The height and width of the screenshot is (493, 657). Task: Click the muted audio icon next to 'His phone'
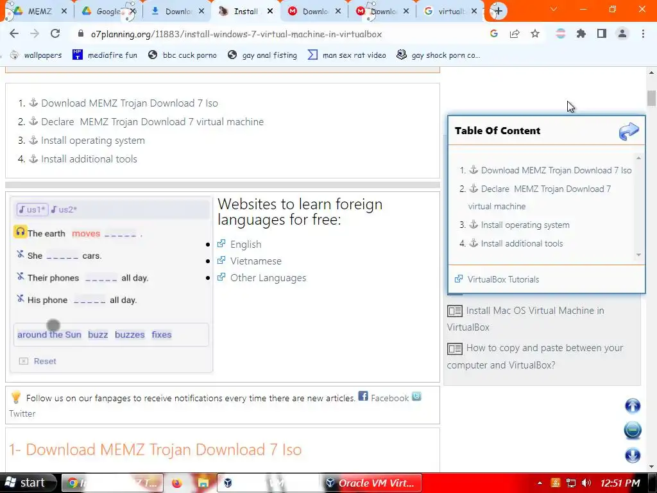(x=20, y=298)
